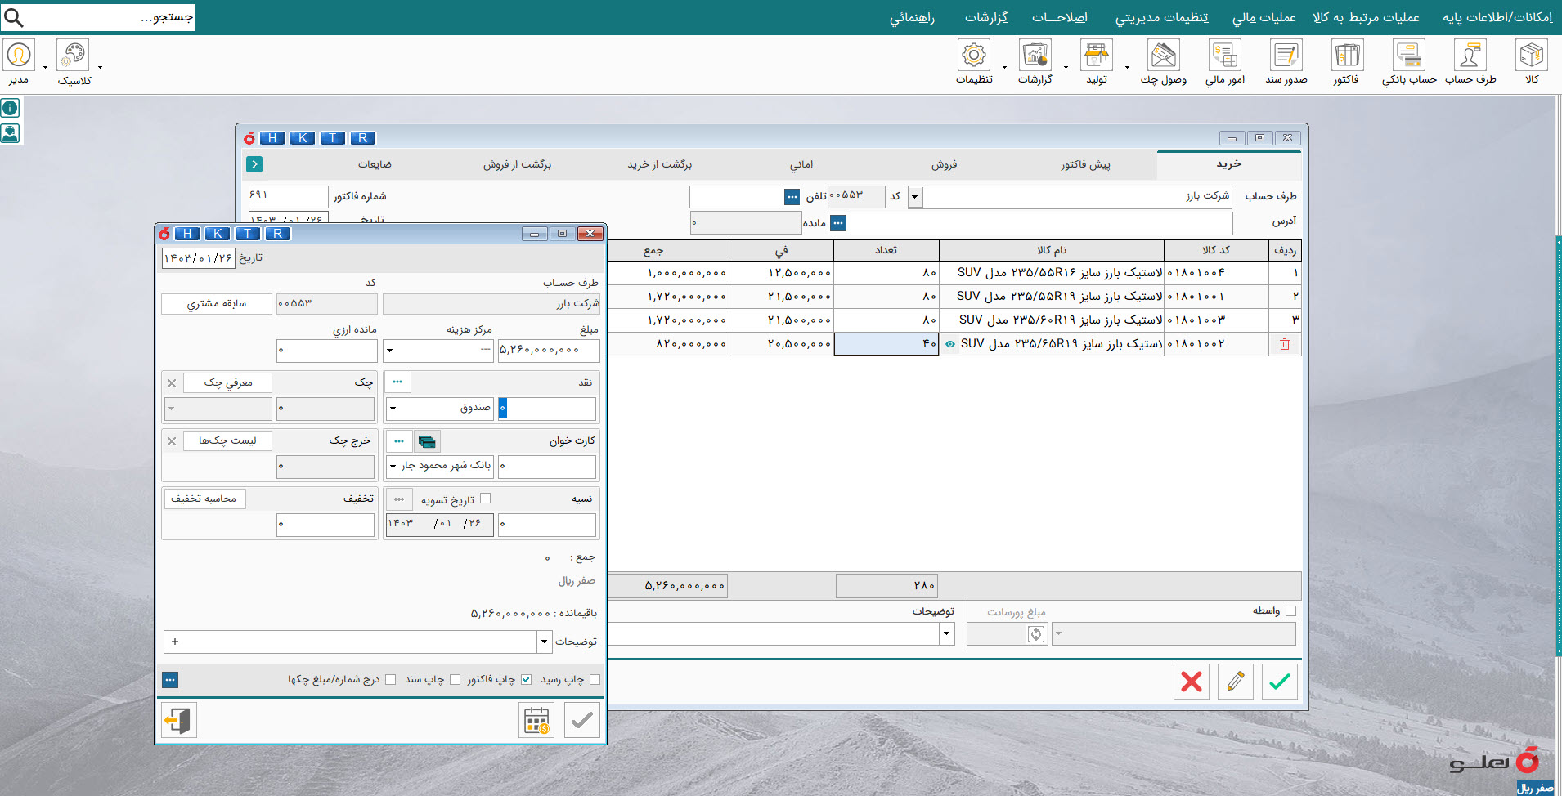Viewport: 1562px width, 796px height.
Task: Uncheck the چاپ فاکتور checkbox
Action: [x=526, y=679]
